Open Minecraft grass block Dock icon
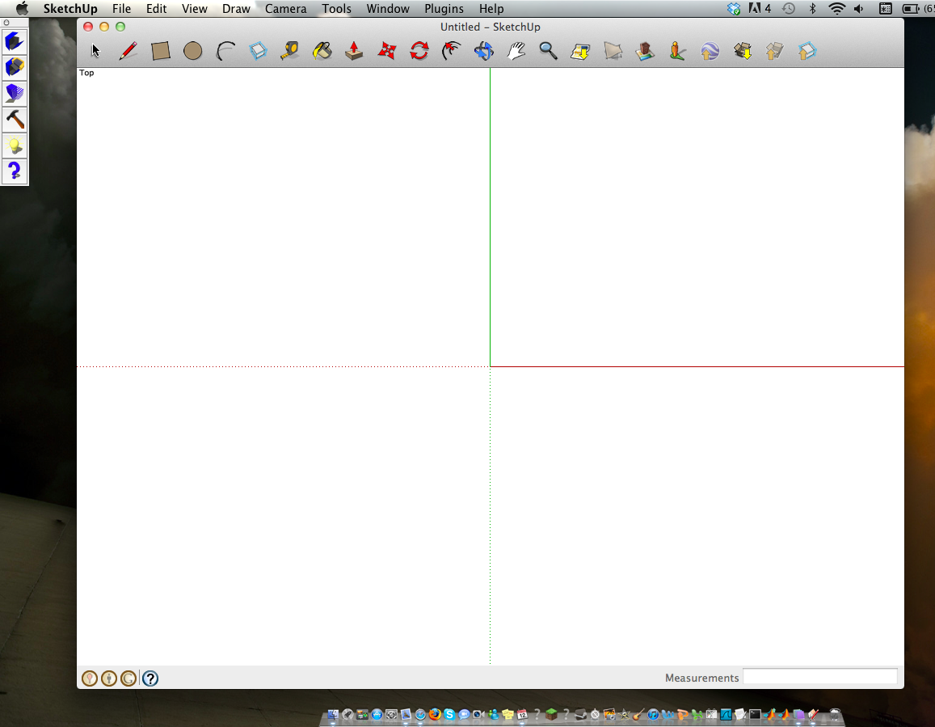This screenshot has width=935, height=727. coord(551,715)
